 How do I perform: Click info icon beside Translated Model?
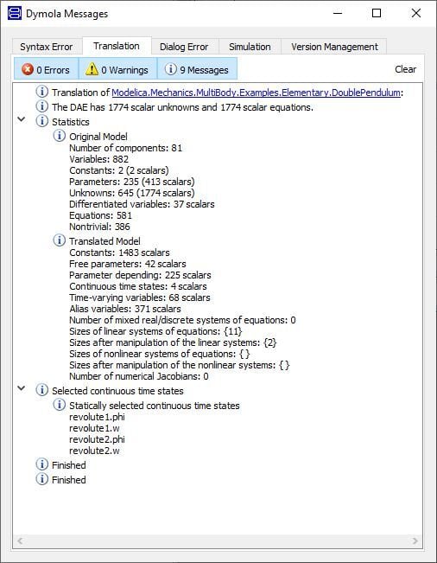[59, 240]
